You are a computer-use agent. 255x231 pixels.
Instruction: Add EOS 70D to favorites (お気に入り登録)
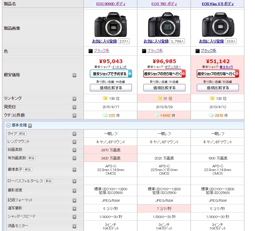(x=156, y=41)
